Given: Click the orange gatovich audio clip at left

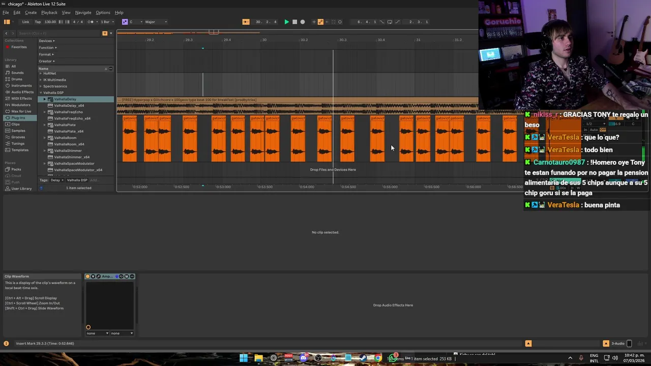Looking at the screenshot, I should tap(130, 139).
